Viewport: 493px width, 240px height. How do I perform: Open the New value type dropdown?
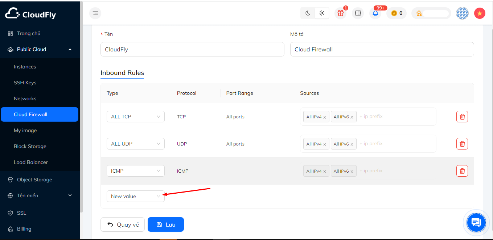pos(136,196)
